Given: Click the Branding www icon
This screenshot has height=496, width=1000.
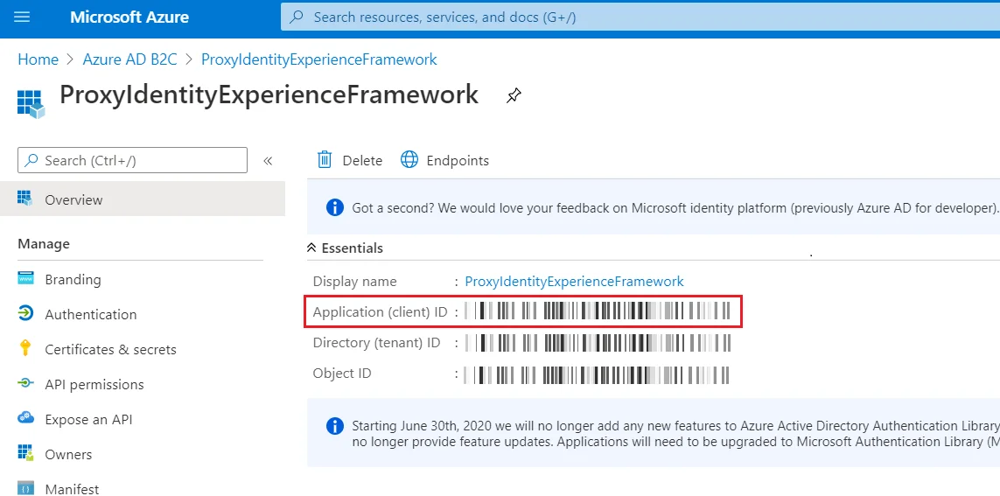Looking at the screenshot, I should (25, 278).
